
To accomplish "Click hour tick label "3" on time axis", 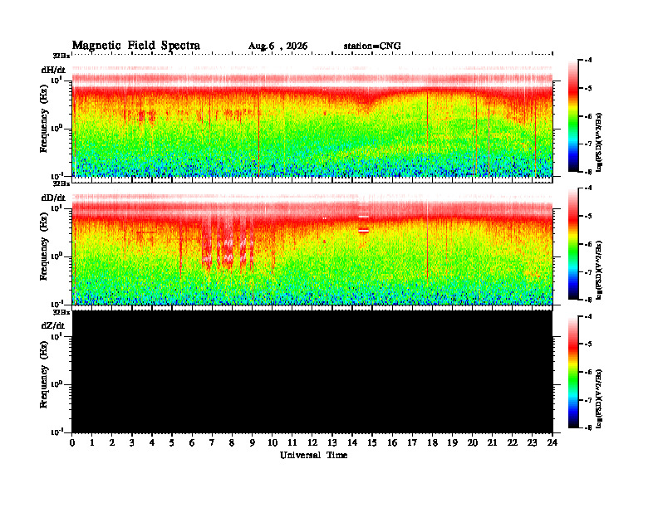I will 132,442.
